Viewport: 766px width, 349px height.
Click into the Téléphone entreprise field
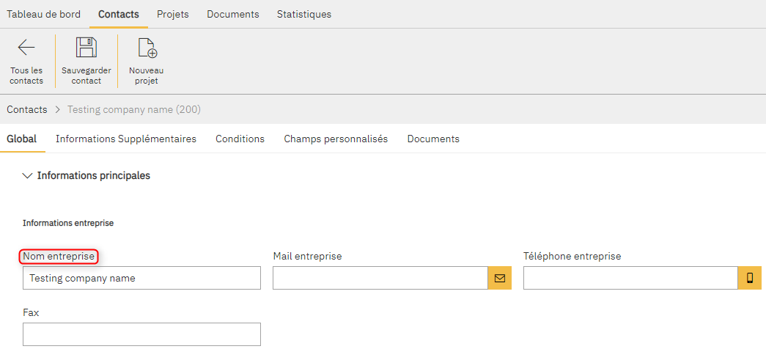(630, 278)
